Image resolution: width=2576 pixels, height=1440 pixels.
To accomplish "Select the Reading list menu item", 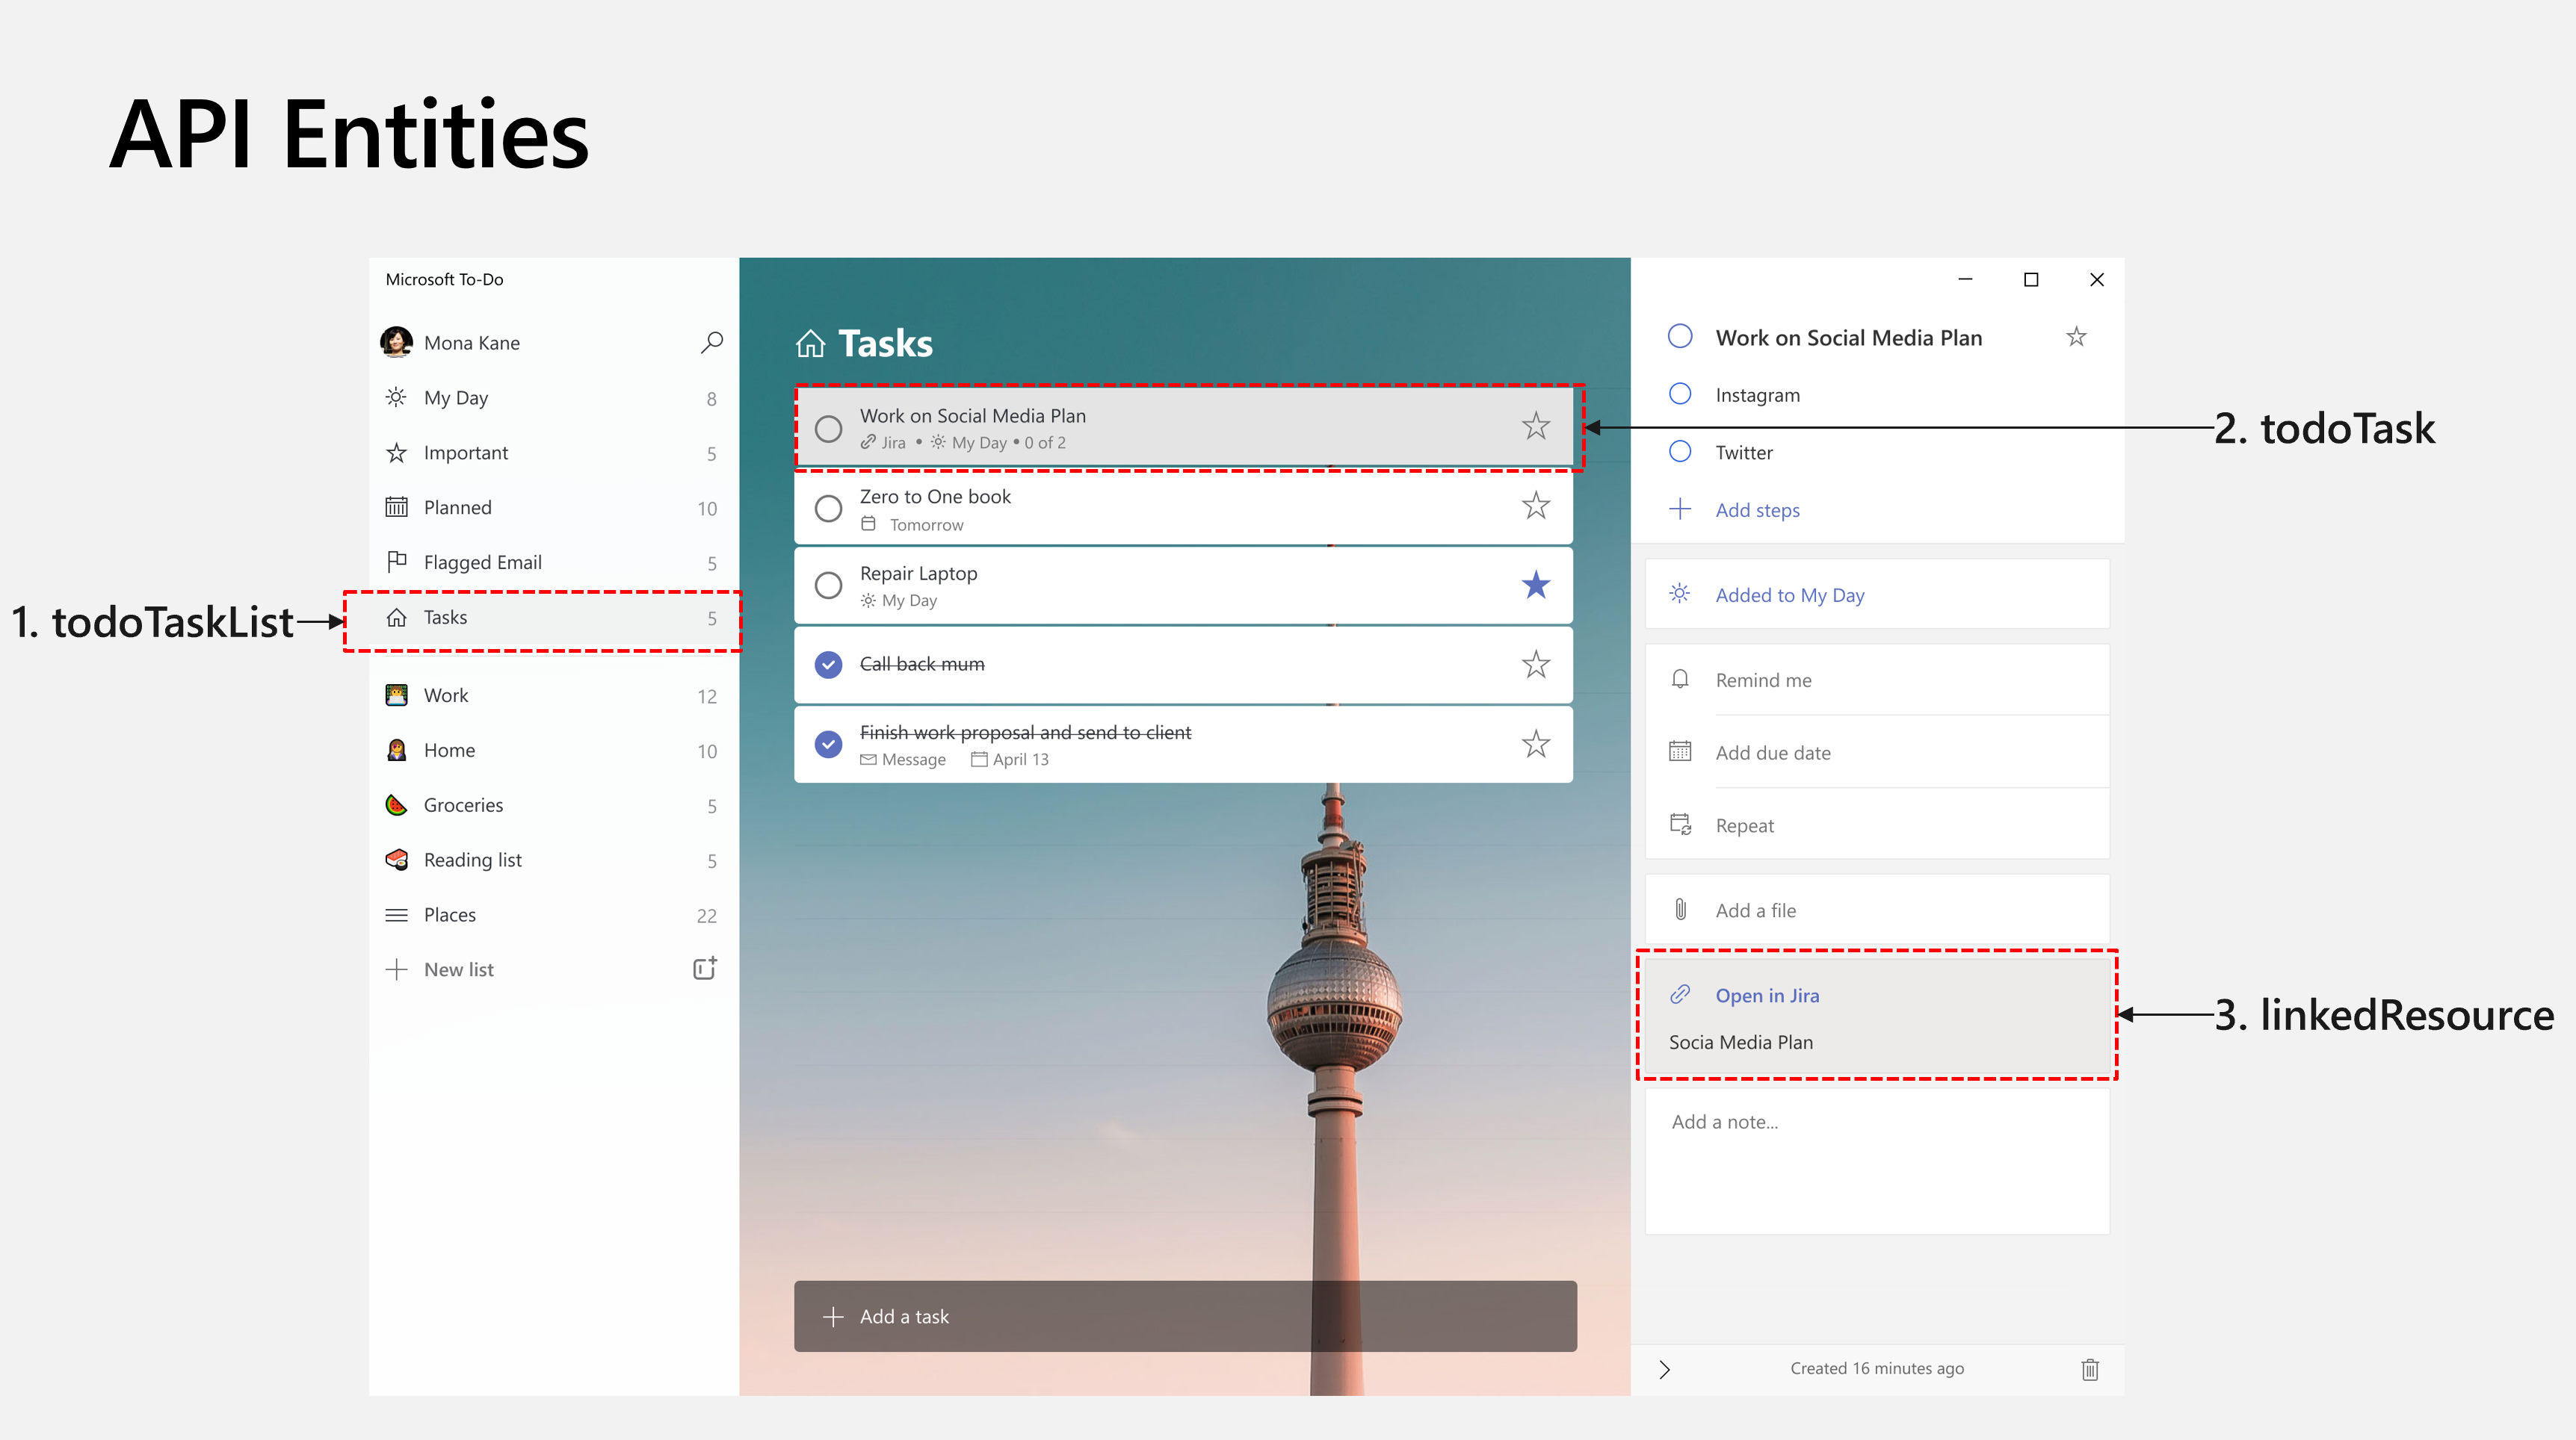I will tap(472, 858).
